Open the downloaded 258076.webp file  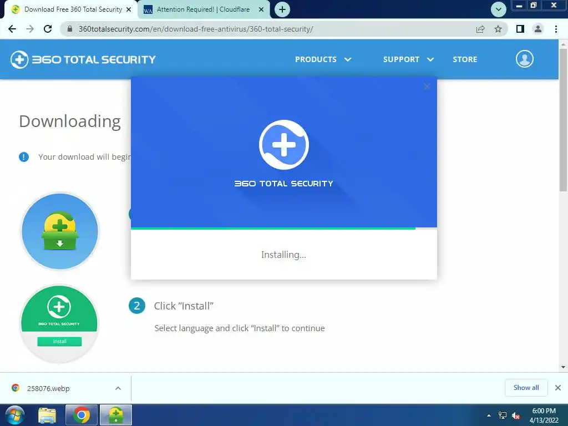[48, 388]
